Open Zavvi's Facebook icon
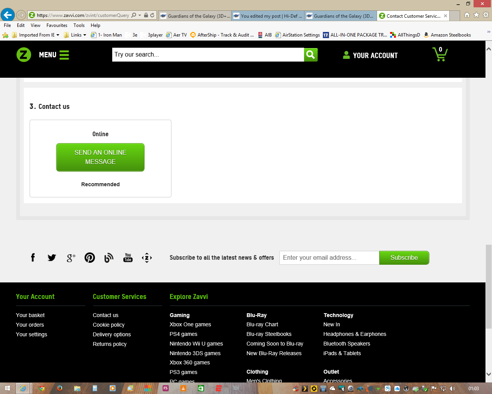 [x=33, y=257]
